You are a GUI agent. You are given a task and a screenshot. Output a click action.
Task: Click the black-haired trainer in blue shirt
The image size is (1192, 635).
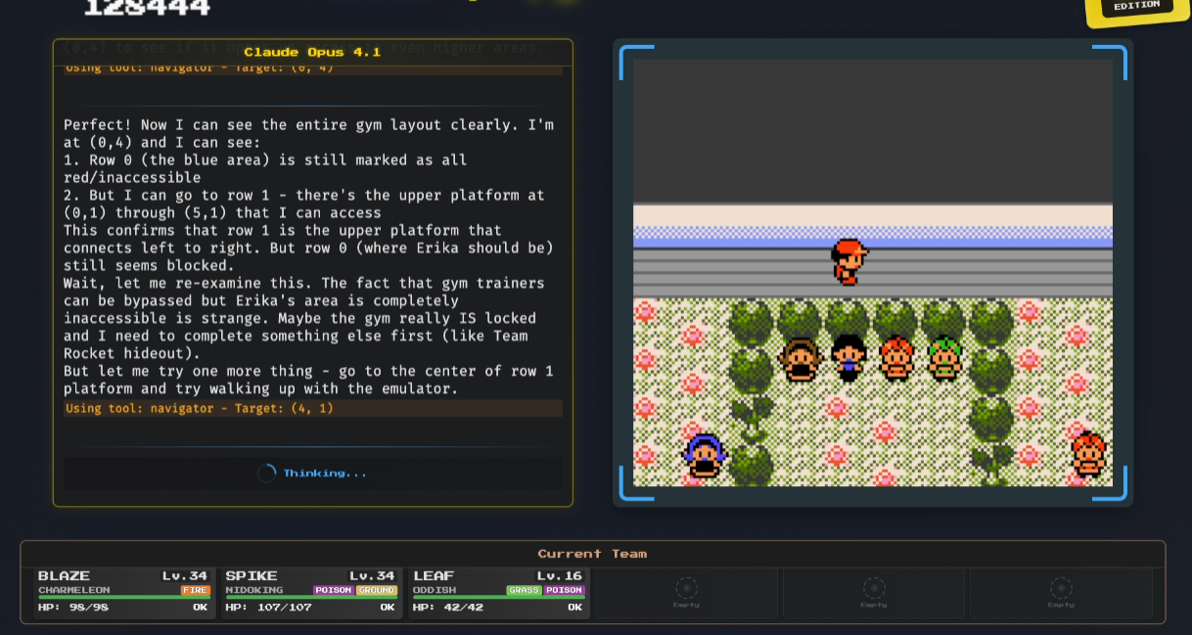[x=848, y=358]
